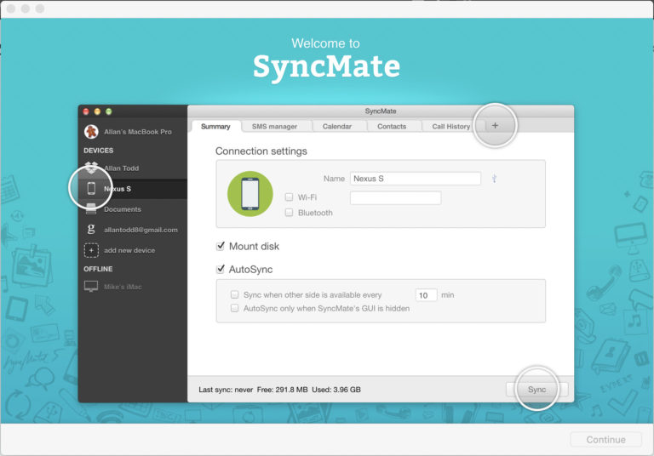Enable the Wi-Fi checkbox

pyautogui.click(x=290, y=197)
